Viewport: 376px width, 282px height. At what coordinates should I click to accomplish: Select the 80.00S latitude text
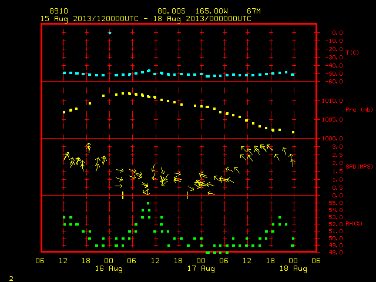coord(172,11)
